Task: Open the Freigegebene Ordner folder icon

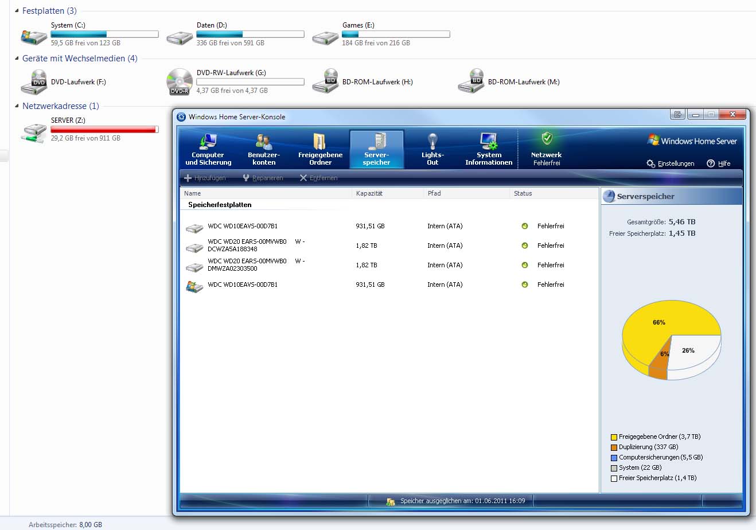Action: [320, 142]
